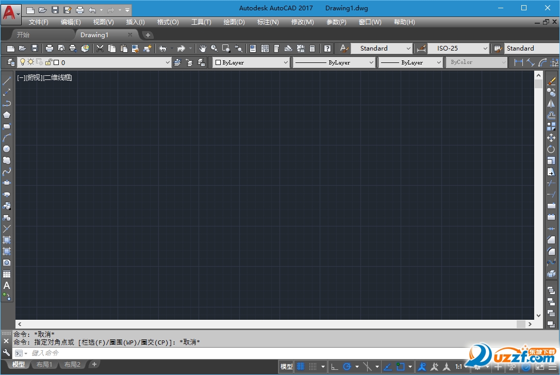This screenshot has width=560, height=375.
Task: Open the Layer Properties Manager icon
Action: tap(11, 62)
